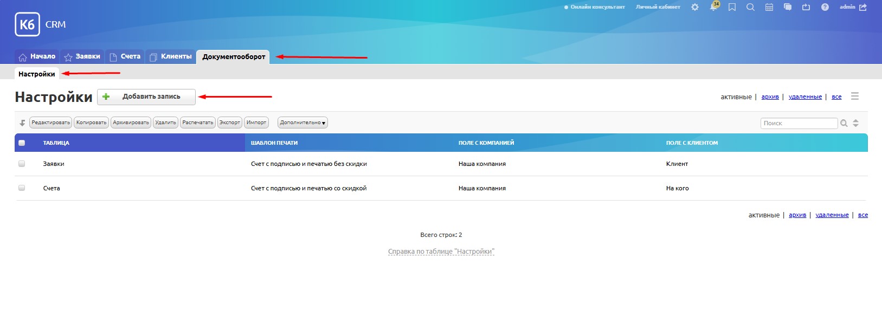This screenshot has height=334, width=882.
Task: Open the Заявки tab
Action: (82, 56)
